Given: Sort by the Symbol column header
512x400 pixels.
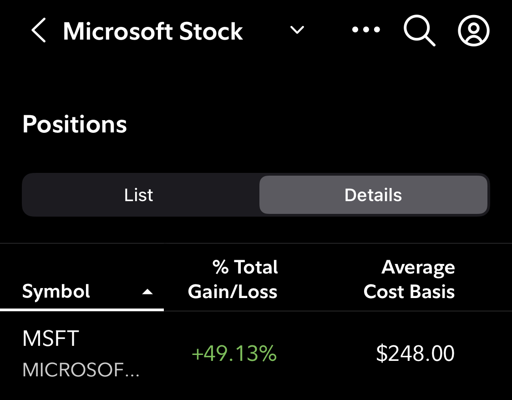Looking at the screenshot, I should [x=56, y=291].
